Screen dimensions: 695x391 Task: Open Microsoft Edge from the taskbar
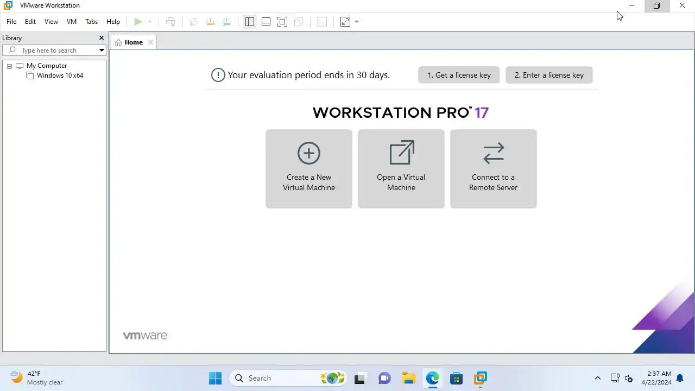(x=432, y=378)
